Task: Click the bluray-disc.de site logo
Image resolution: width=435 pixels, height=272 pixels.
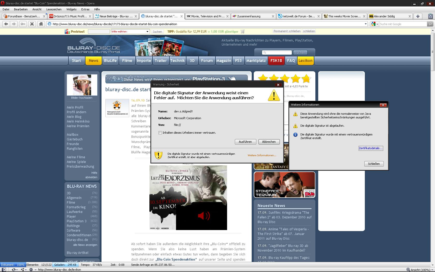Action: tap(93, 46)
